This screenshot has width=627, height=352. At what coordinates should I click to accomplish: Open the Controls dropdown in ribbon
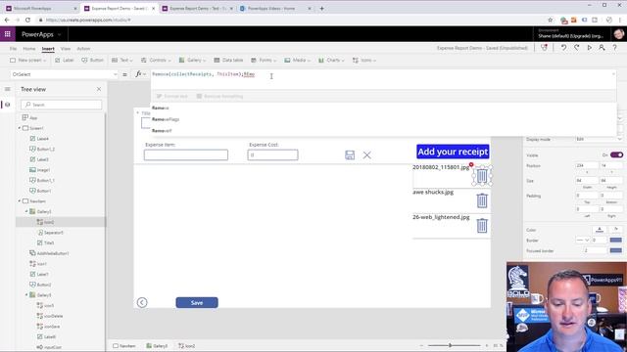(x=156, y=61)
